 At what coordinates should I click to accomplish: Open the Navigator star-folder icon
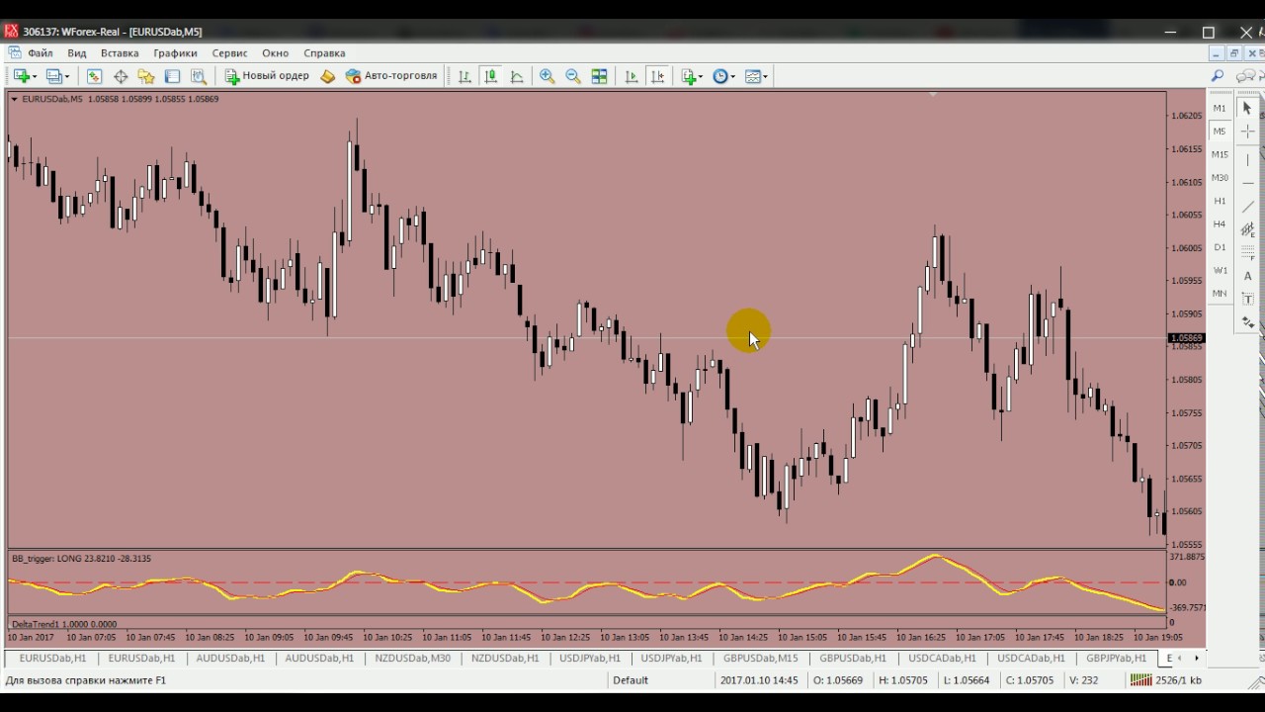click(146, 76)
